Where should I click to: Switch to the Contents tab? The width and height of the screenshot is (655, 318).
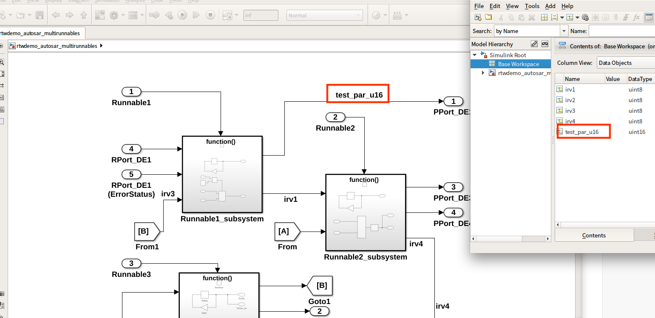[594, 235]
